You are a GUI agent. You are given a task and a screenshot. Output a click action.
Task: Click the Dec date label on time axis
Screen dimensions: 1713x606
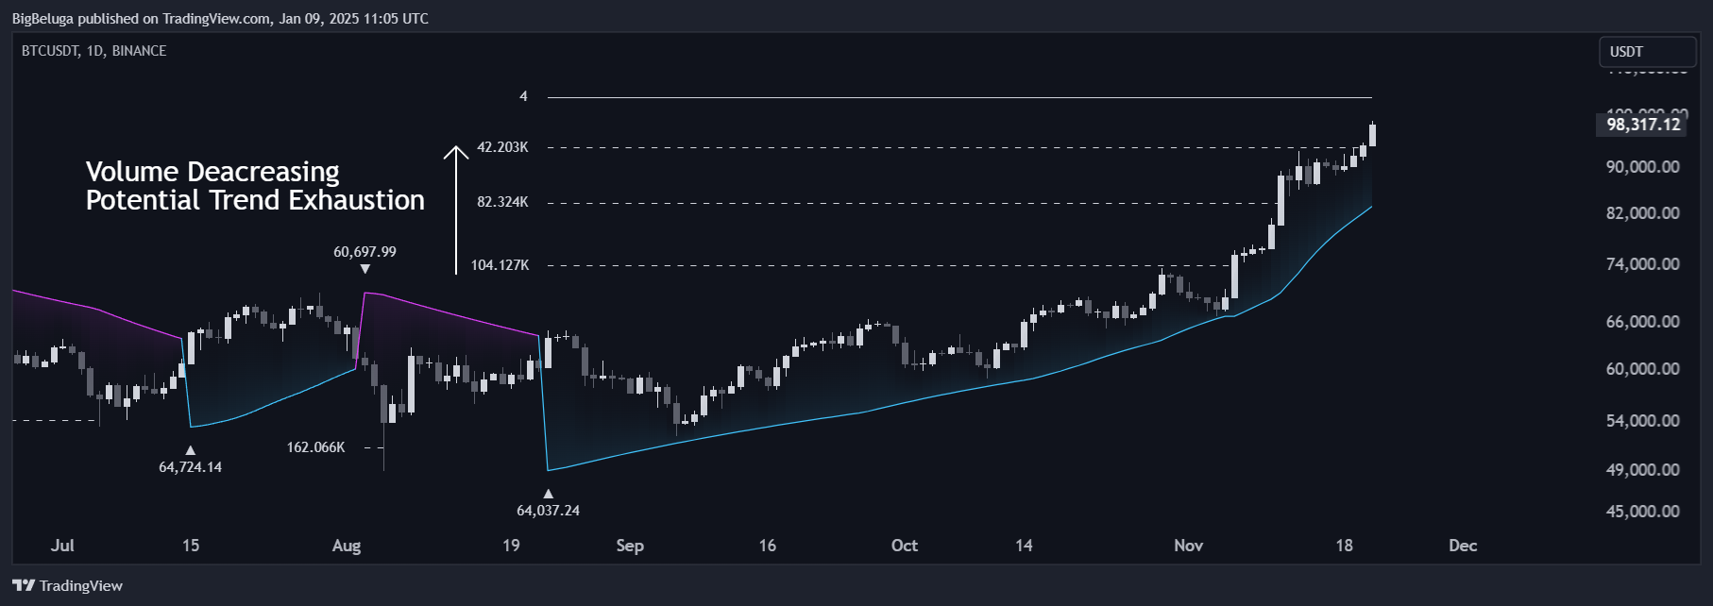click(x=1463, y=546)
